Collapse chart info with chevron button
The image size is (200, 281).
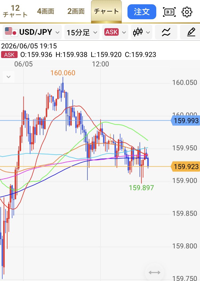coord(9,77)
